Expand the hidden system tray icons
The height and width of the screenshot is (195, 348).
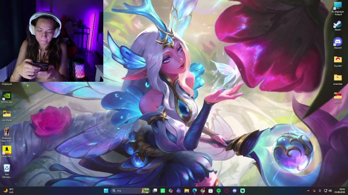point(308,191)
